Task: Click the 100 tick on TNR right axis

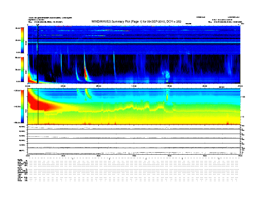Action: (x=243, y=97)
